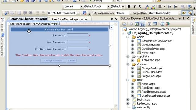196x110 pixels.
Task: Click the Properties icon in Solution Explorer toolbar
Action: point(124,24)
